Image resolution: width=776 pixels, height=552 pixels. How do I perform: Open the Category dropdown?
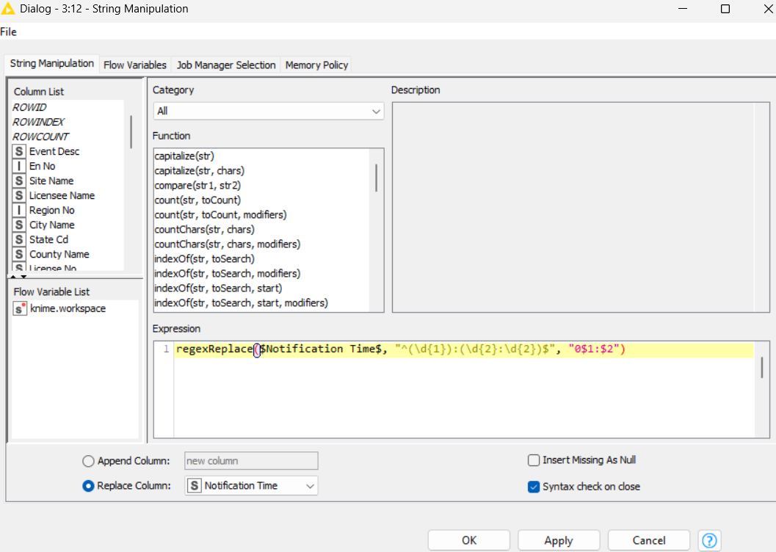(x=268, y=111)
